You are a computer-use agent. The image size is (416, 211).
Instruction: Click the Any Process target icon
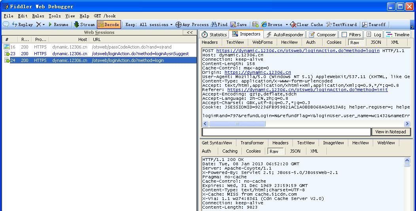click(179, 24)
